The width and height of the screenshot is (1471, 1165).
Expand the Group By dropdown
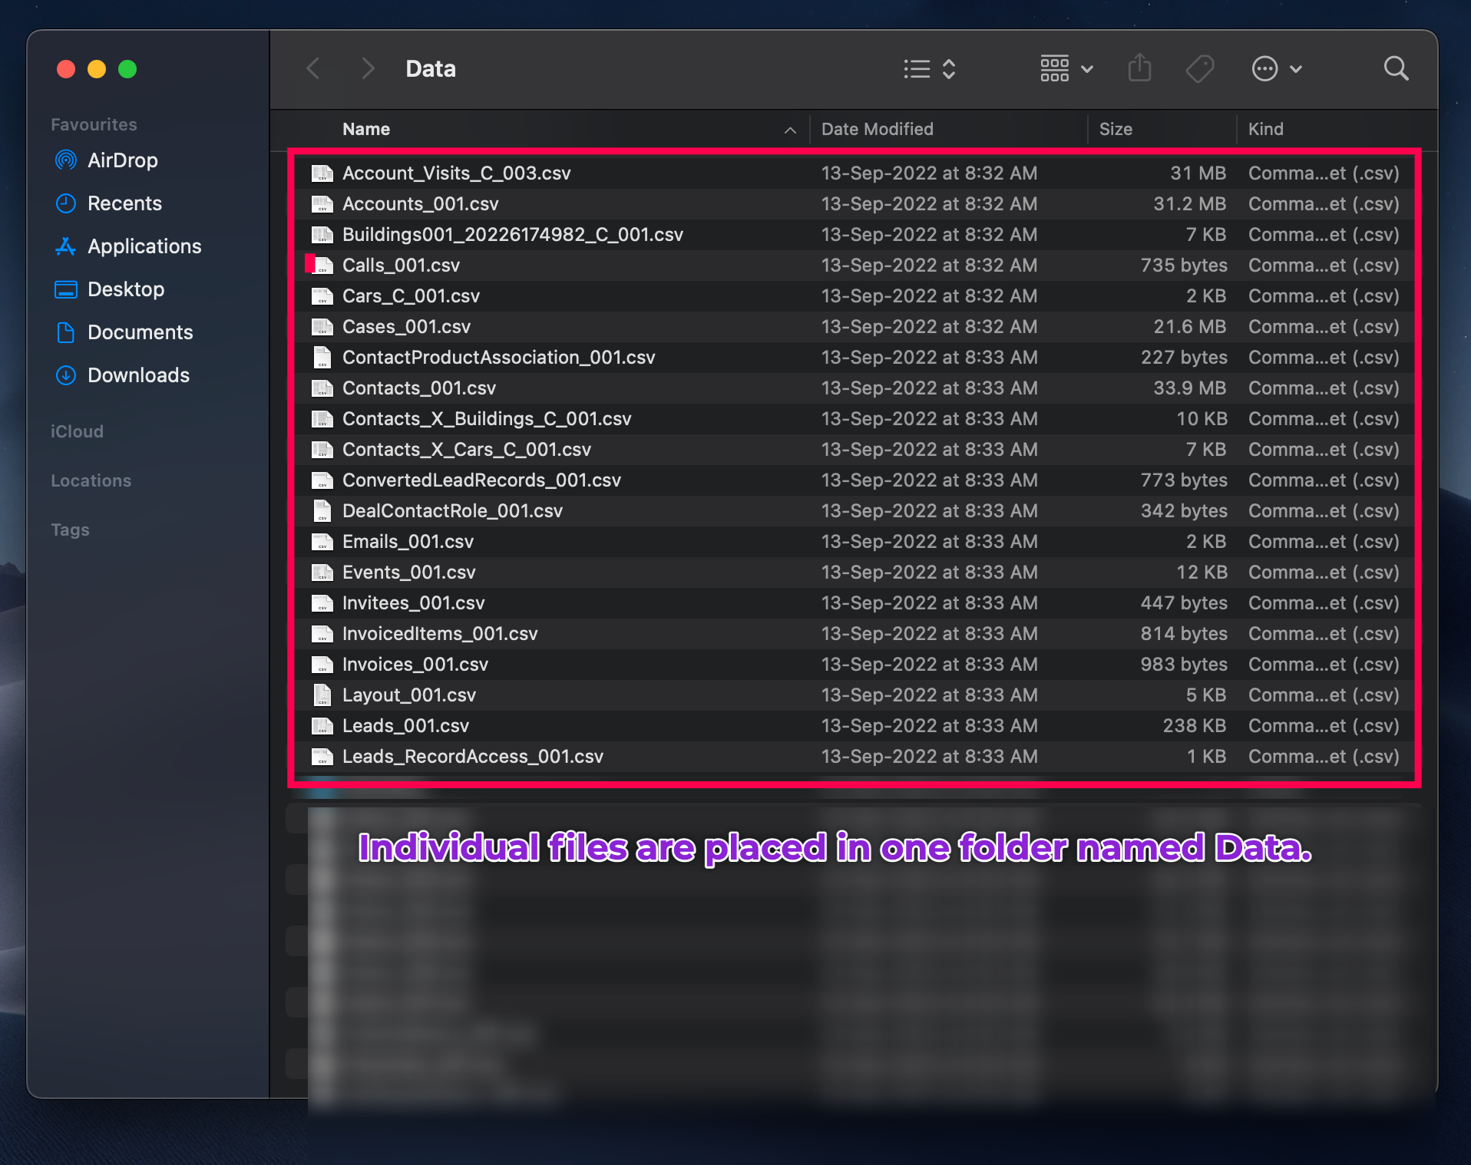tap(1066, 69)
